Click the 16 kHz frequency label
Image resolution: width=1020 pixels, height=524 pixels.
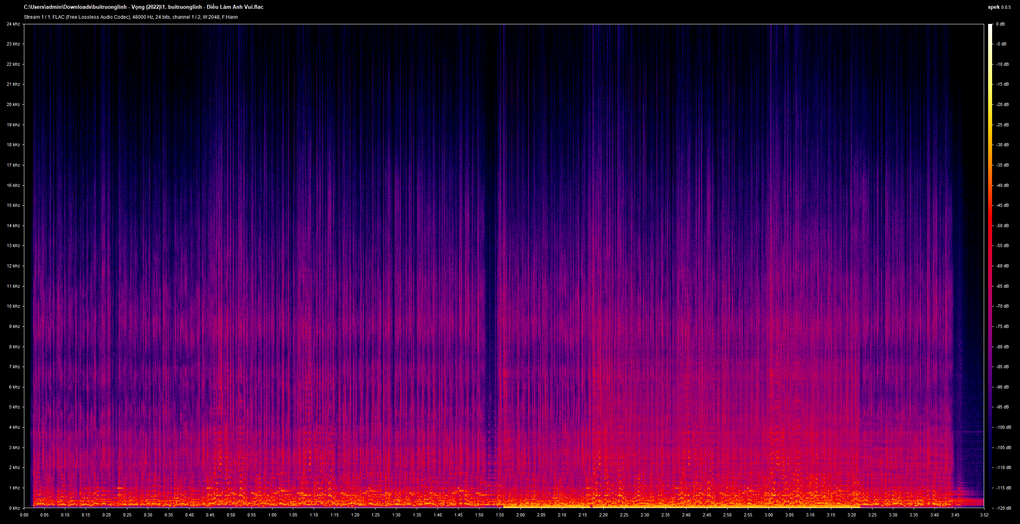13,185
